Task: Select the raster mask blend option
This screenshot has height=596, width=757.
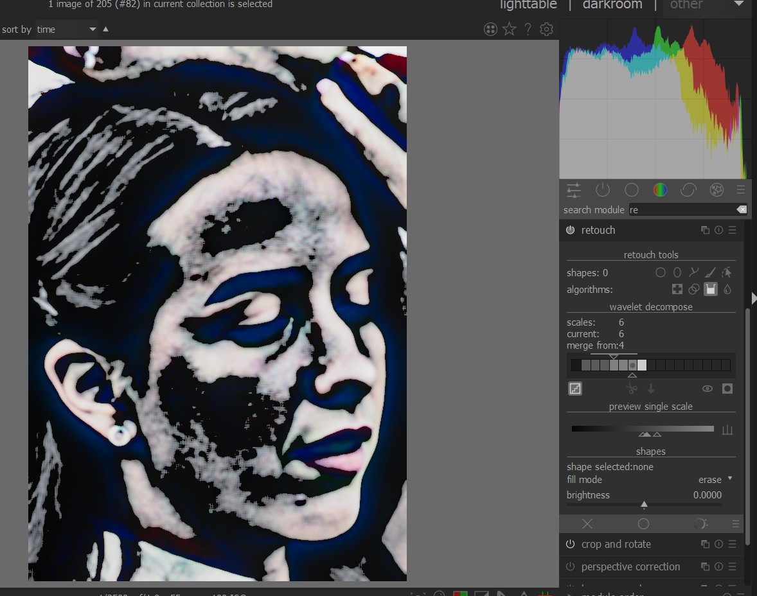Action: tap(701, 523)
